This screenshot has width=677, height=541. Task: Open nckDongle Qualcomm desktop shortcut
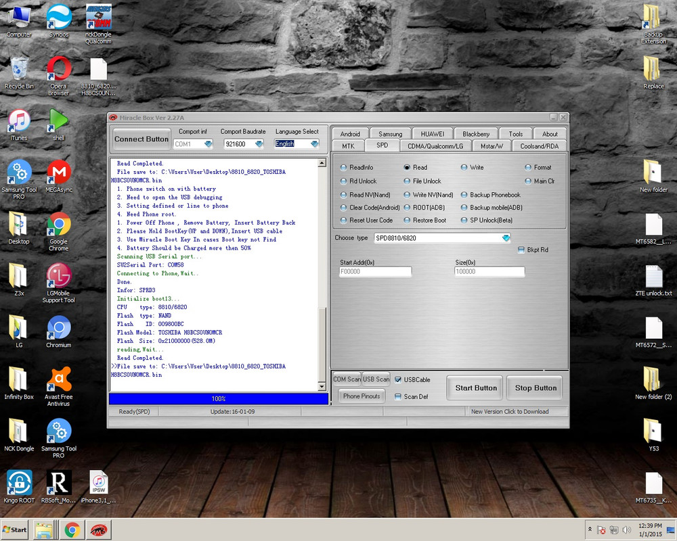tap(98, 24)
